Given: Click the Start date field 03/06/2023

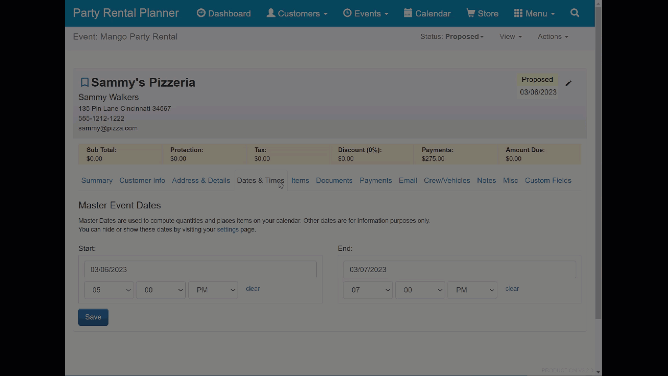Looking at the screenshot, I should pos(200,269).
